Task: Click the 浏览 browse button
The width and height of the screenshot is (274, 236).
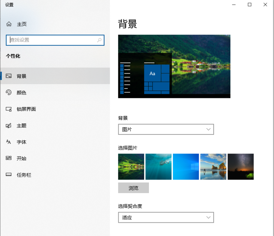Action: tap(133, 188)
